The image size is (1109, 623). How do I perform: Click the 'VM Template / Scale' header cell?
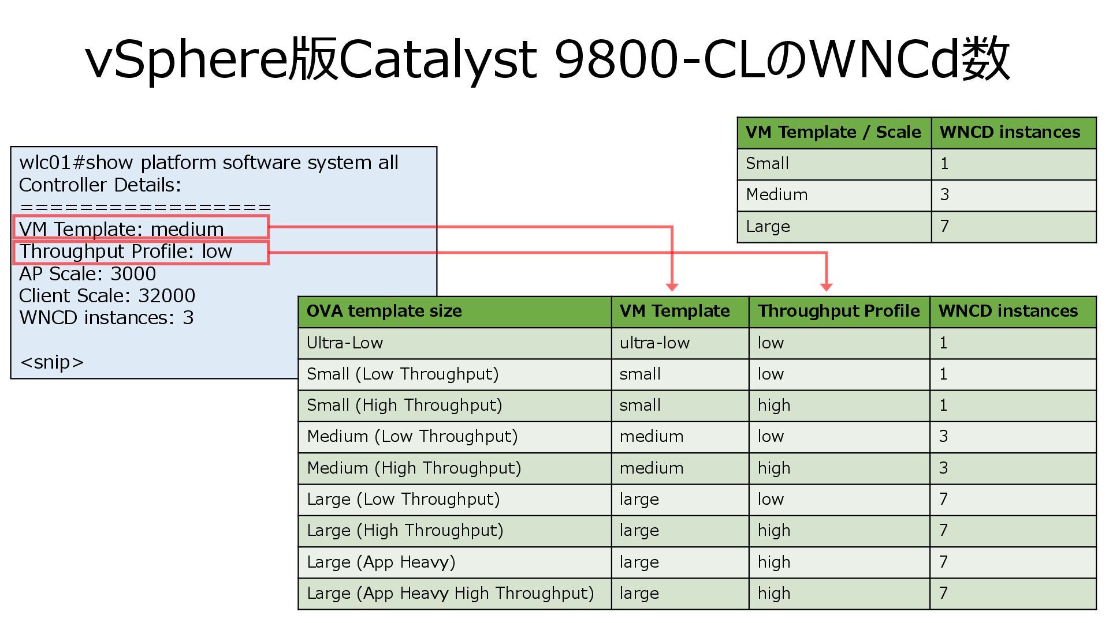[833, 132]
